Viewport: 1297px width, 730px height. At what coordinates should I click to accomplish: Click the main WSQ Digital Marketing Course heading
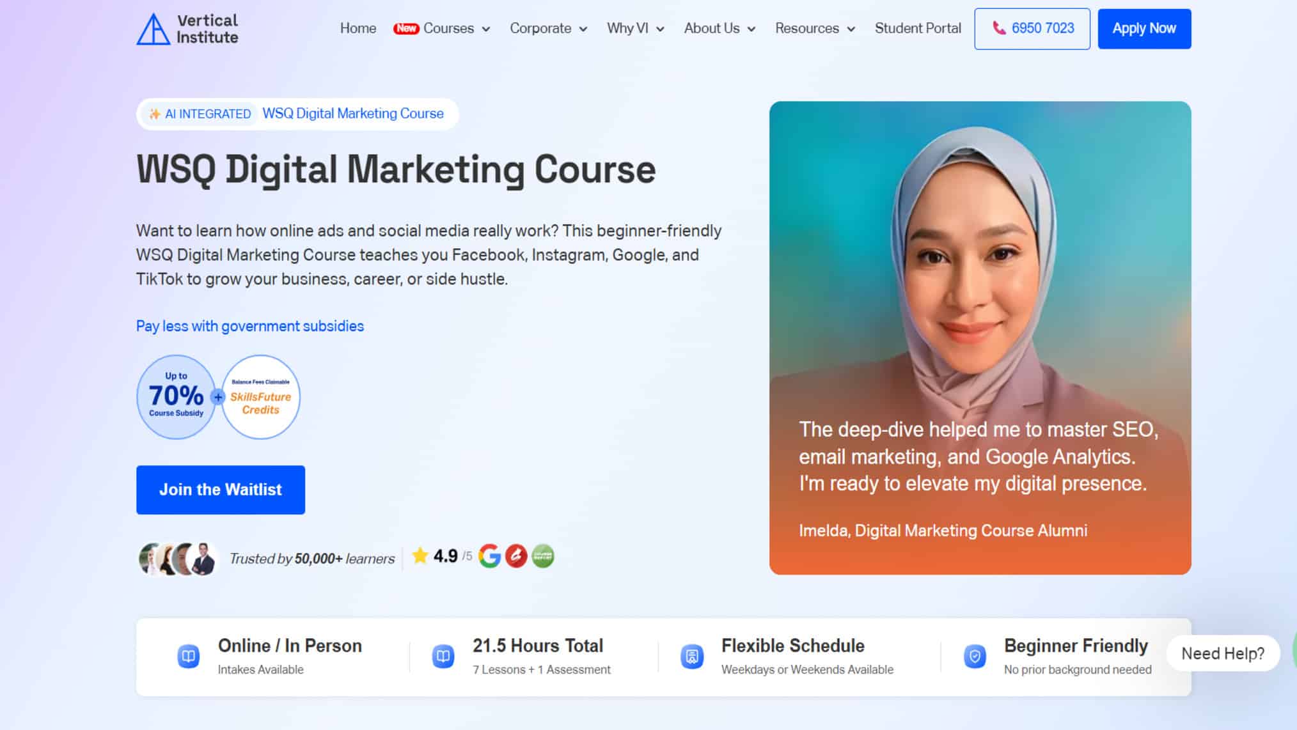(396, 170)
